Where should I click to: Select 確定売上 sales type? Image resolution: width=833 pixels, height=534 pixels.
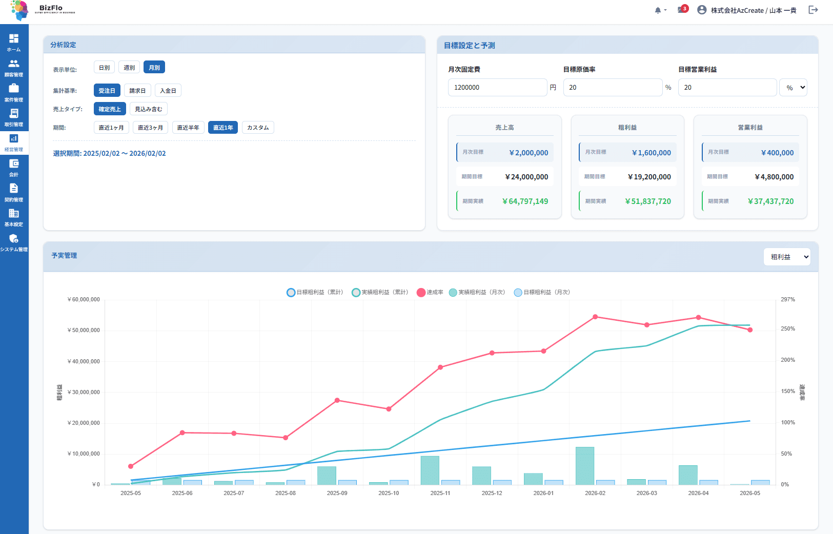110,109
